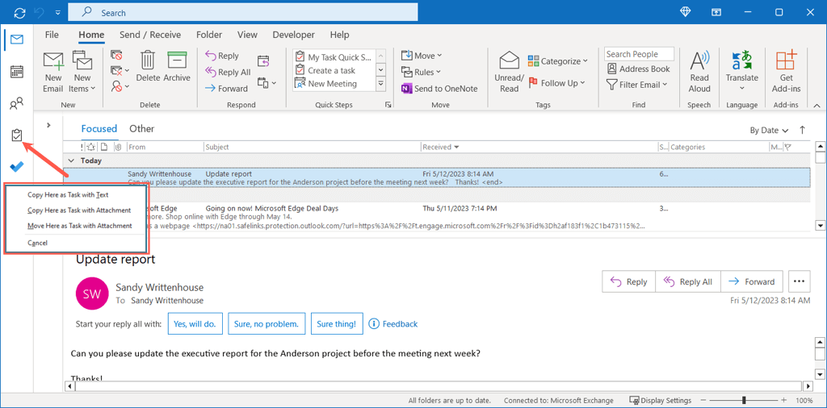Switch to the Focused inbox tab
The width and height of the screenshot is (827, 408).
tap(99, 129)
